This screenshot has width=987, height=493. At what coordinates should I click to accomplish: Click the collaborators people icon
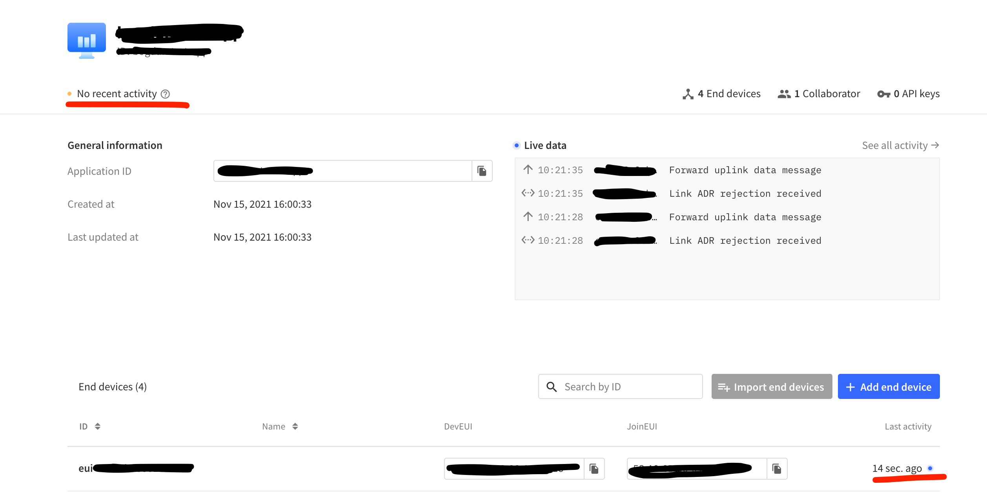(x=783, y=94)
